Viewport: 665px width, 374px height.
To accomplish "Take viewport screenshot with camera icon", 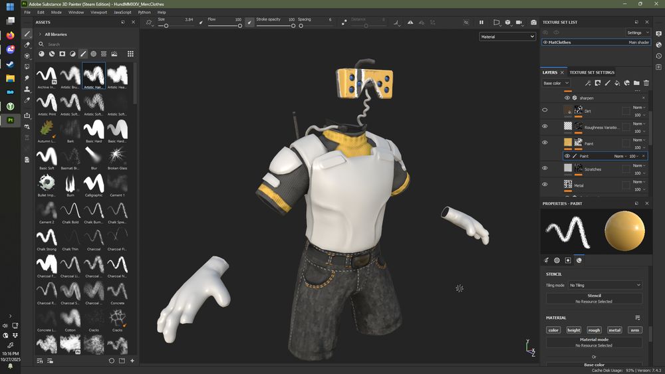I will [x=533, y=22].
